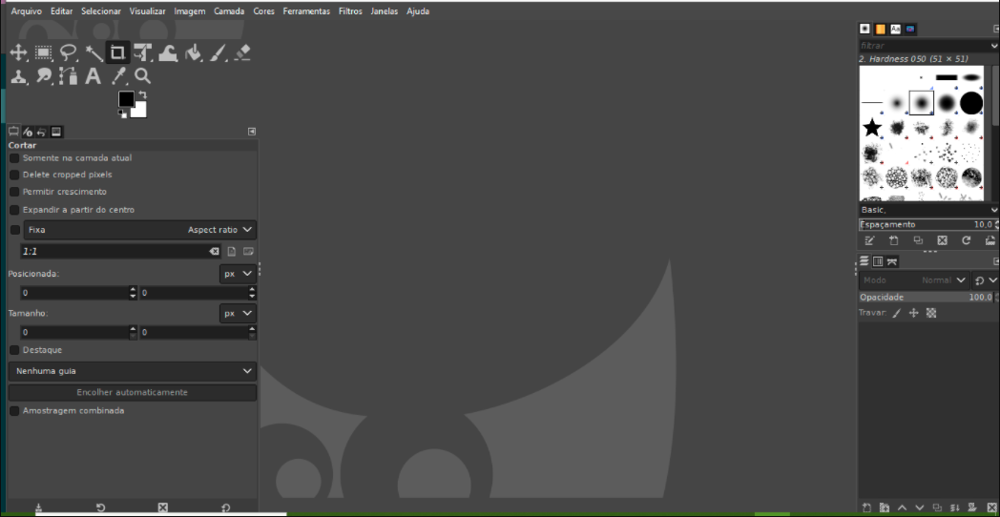
Task: Reset colors to default black and white
Action: tap(122, 114)
